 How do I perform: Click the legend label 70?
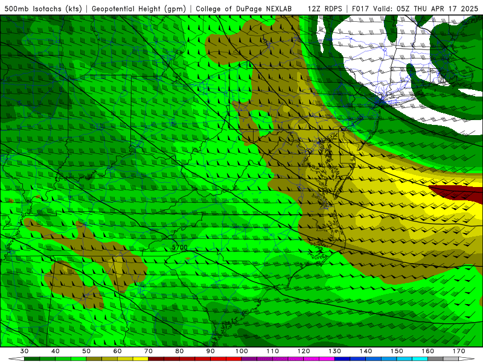pos(149,351)
